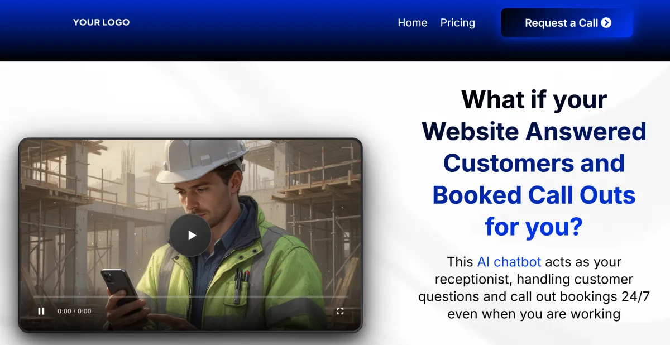The image size is (670, 345).
Task: Click the large round play button on the video
Action: pos(190,236)
